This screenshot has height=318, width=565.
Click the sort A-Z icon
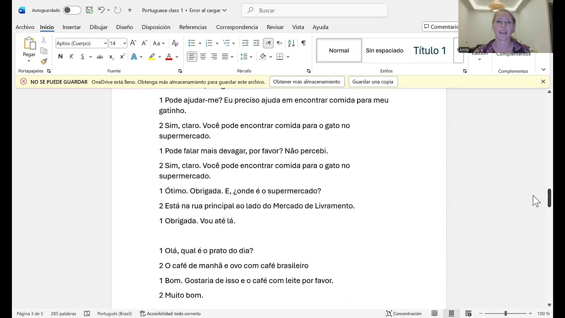point(291,43)
